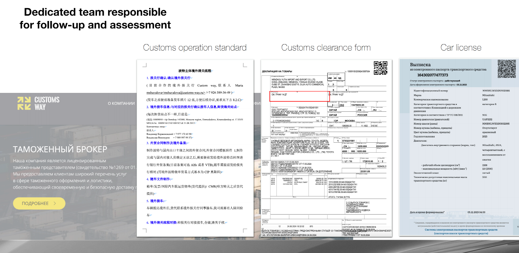Screen dimensions: 519x253
Task: Click the 'Car license' caption
Action: 461,48
